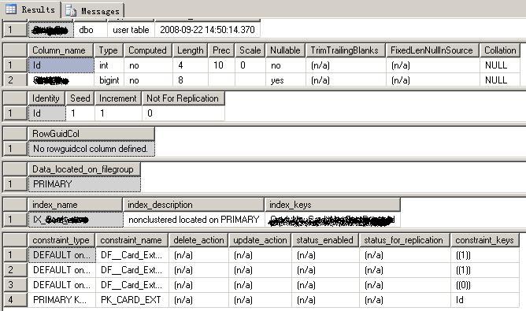Image resolution: width=526 pixels, height=311 pixels.
Task: Click the Messages page icon
Action: (71, 11)
